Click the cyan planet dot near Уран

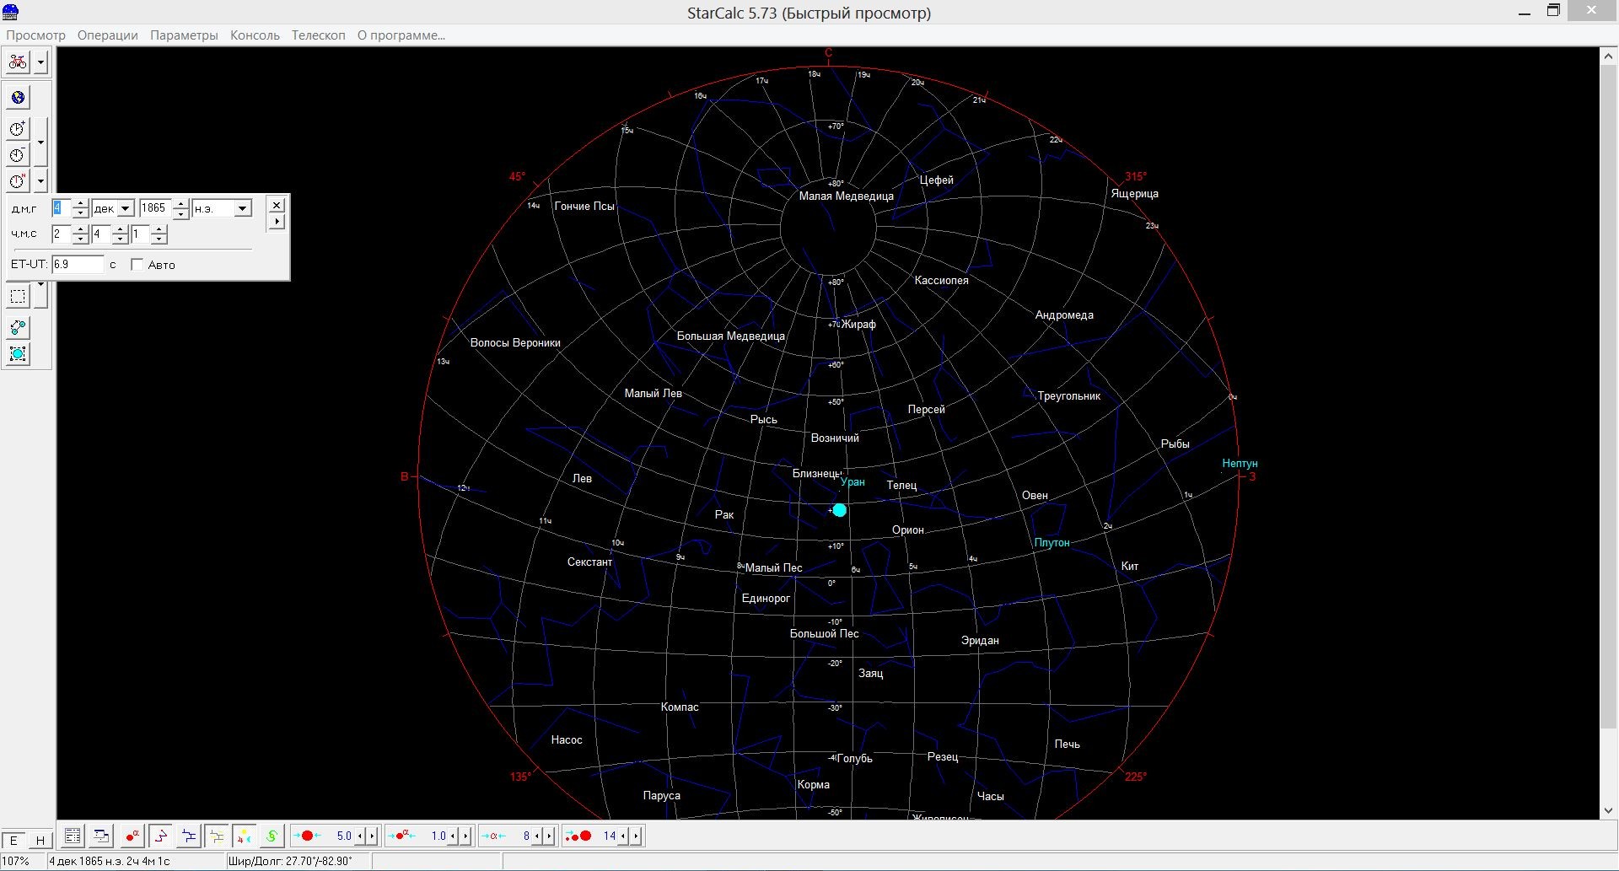click(840, 510)
